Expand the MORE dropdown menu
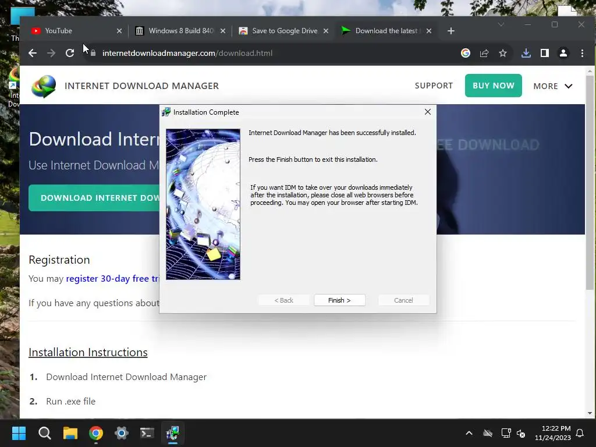 point(553,86)
